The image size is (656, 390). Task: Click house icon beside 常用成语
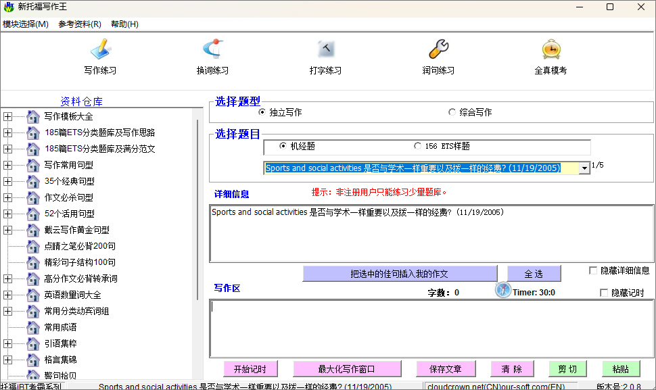(x=32, y=327)
